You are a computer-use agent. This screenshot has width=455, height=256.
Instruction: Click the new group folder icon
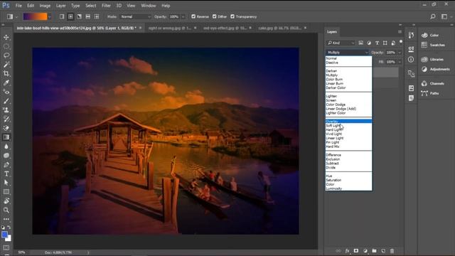tap(374, 251)
